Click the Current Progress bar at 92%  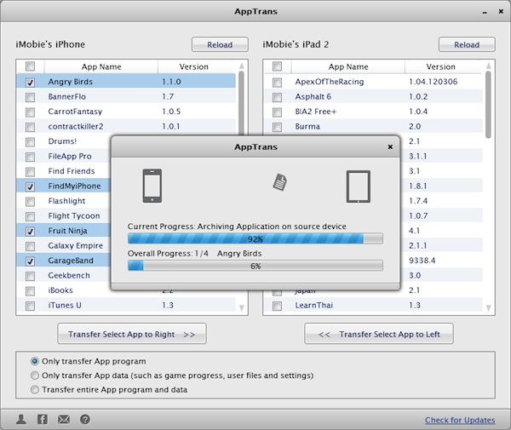pos(255,240)
